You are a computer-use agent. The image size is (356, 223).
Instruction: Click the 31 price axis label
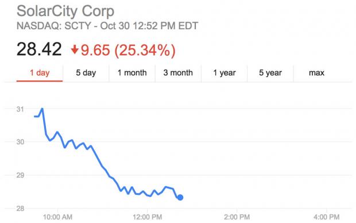(20, 109)
